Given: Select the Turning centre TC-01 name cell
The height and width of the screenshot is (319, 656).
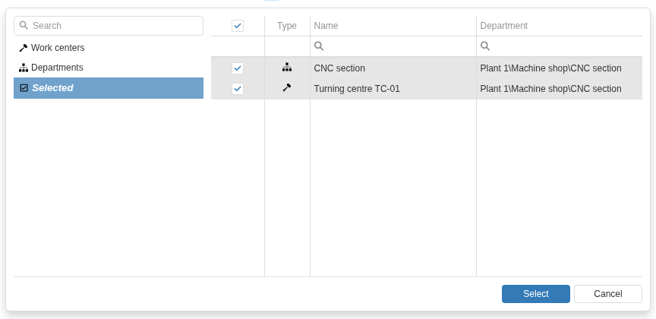Looking at the screenshot, I should (x=393, y=89).
